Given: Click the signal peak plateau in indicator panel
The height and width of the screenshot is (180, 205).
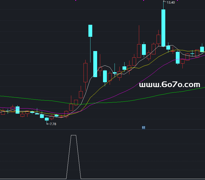Looking at the screenshot, I should click(x=74, y=135).
